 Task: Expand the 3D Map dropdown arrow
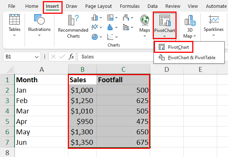tap(195, 36)
